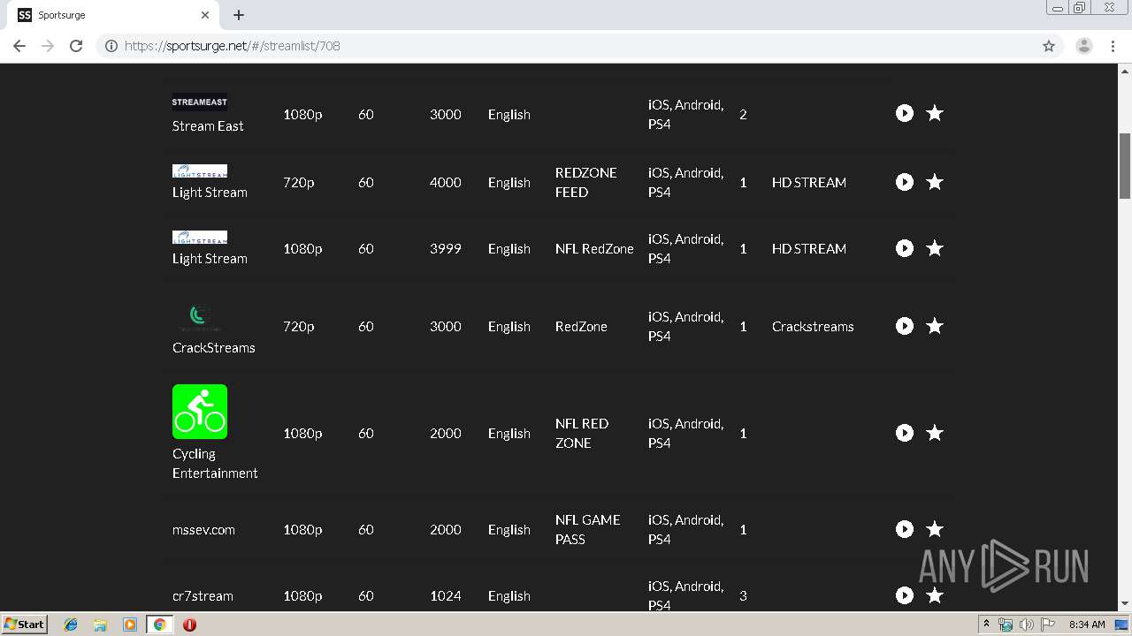Open the Chrome three-dot menu
Image resolution: width=1132 pixels, height=636 pixels.
(x=1113, y=46)
